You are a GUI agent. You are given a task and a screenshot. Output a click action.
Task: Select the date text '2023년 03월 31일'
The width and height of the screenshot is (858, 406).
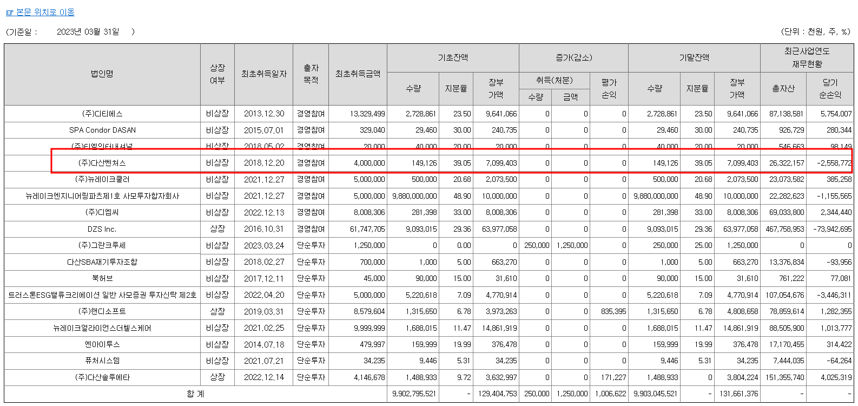coord(88,32)
